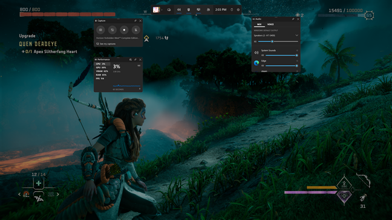The width and height of the screenshot is (392, 220).
Task: Click left arrow of tool selector
Action: pos(19,194)
